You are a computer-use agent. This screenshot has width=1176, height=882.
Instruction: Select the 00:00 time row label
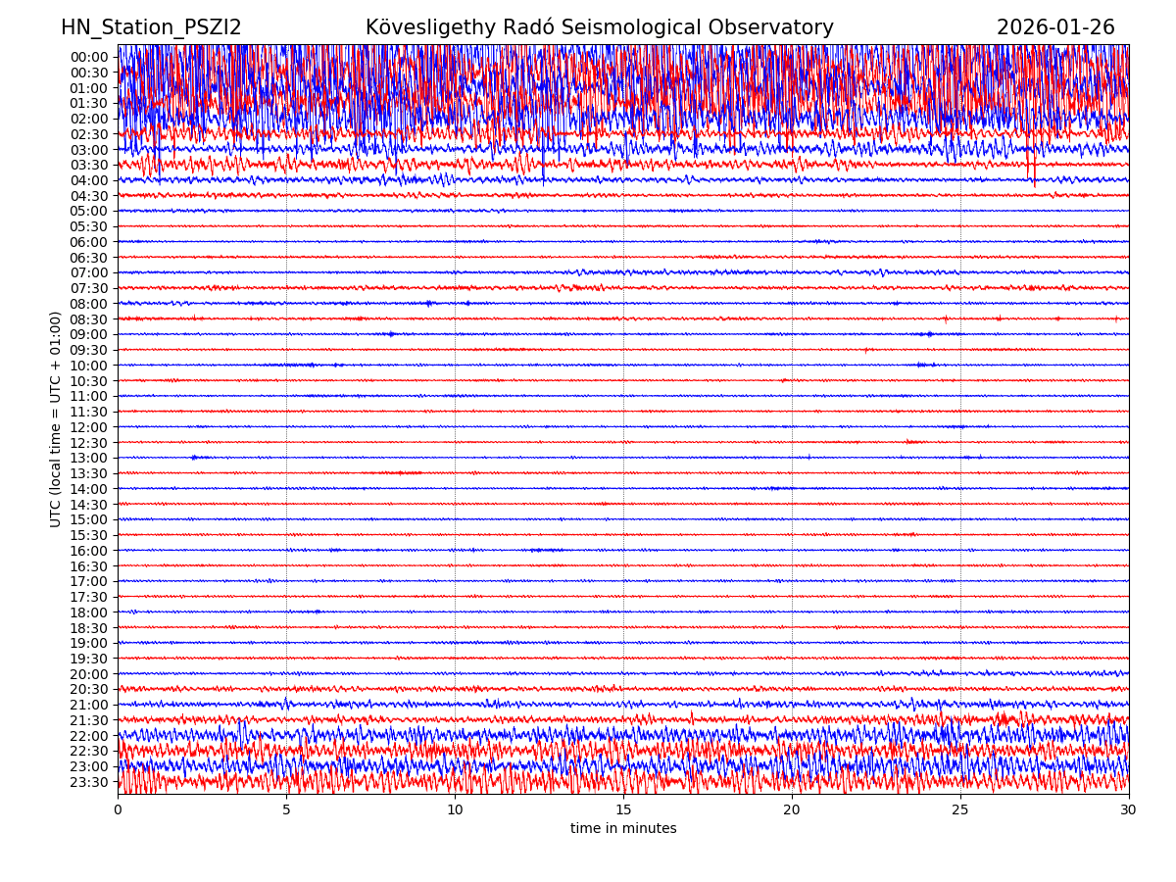(88, 57)
